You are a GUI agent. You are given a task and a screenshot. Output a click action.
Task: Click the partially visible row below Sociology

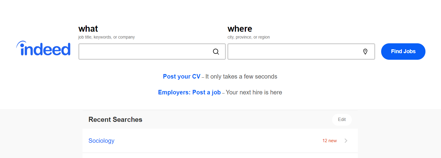[x=220, y=156]
